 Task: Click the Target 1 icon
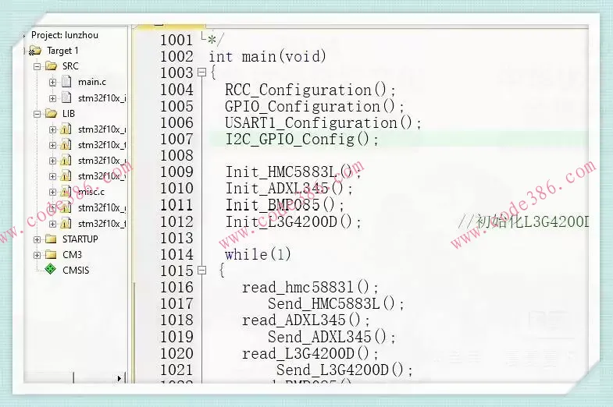[35, 51]
